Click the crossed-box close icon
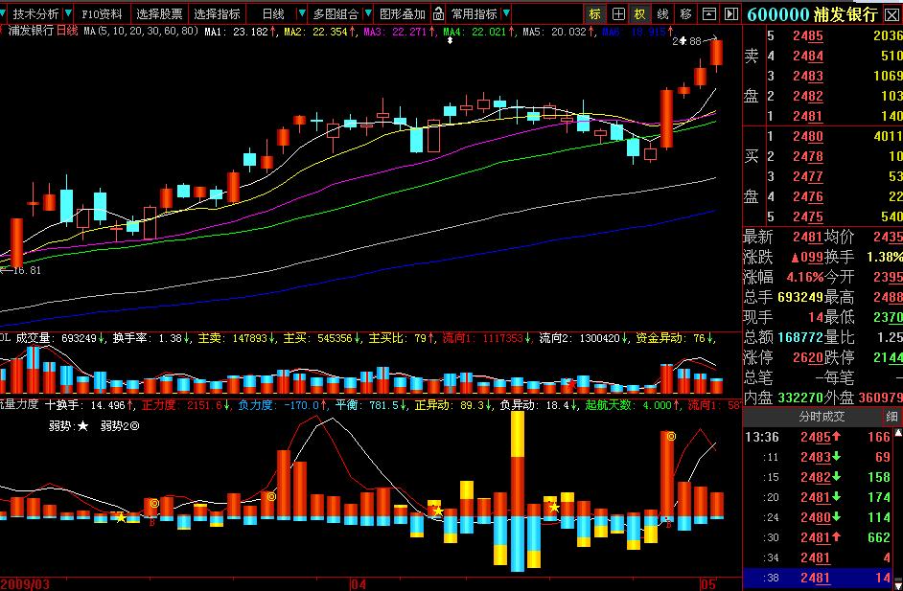903x591 pixels. [893, 13]
